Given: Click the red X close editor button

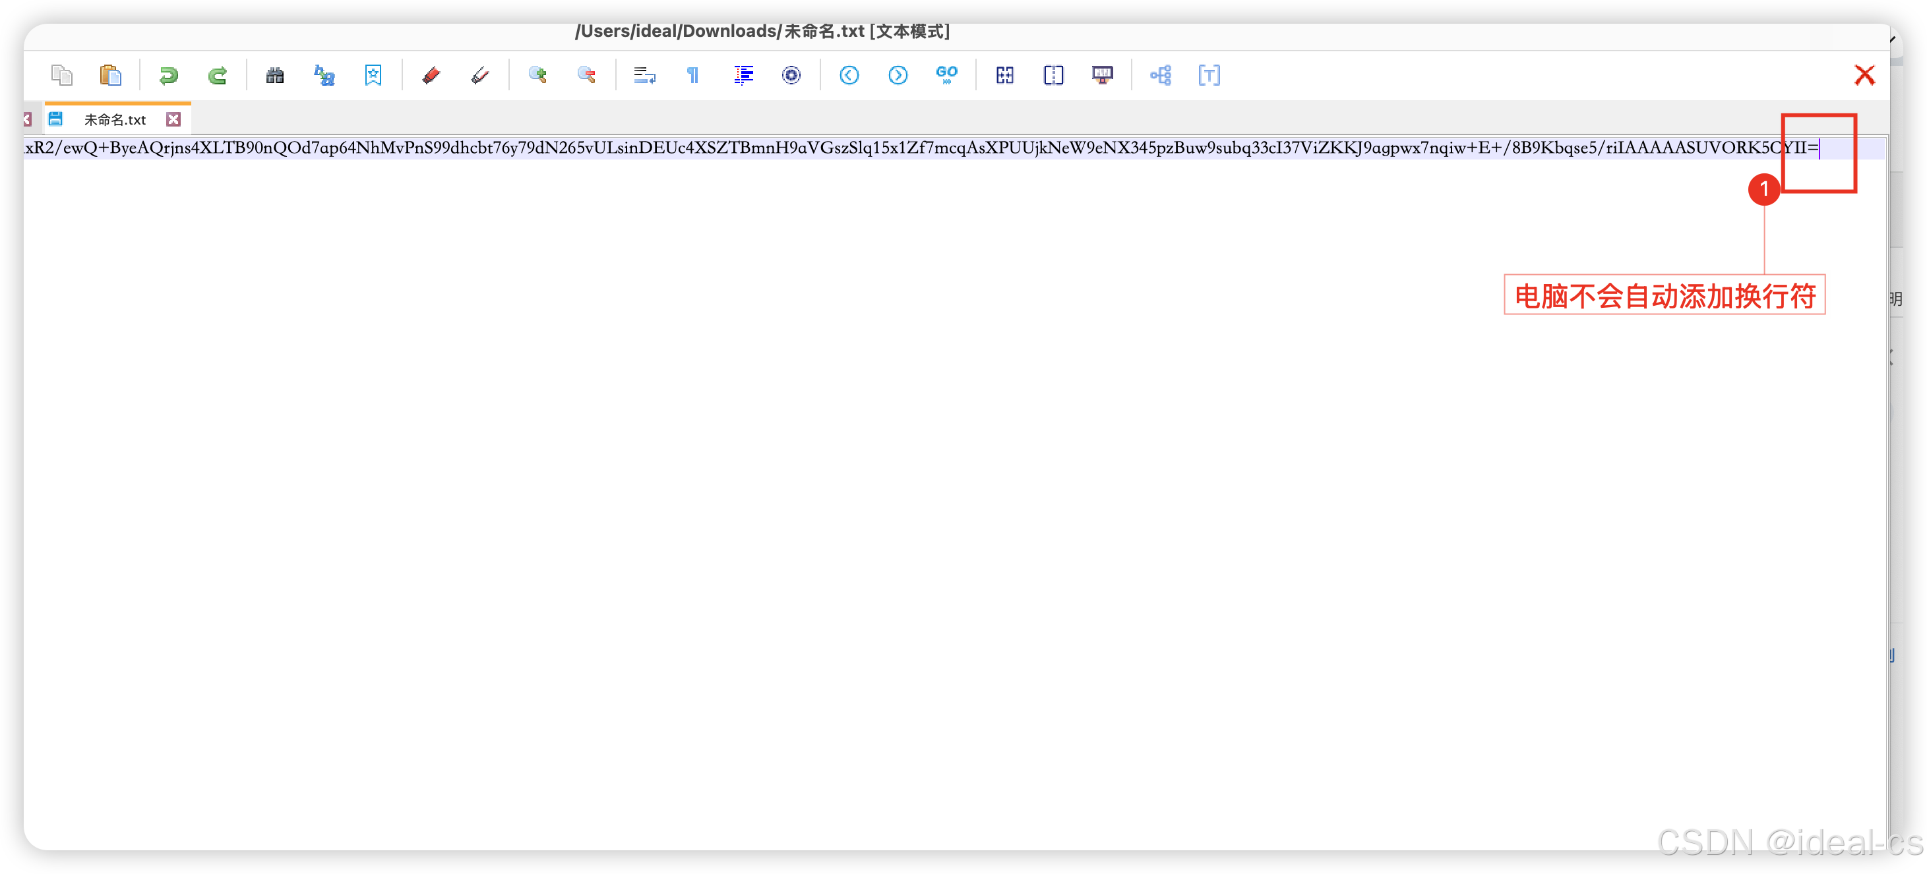Looking at the screenshot, I should pos(1864,76).
